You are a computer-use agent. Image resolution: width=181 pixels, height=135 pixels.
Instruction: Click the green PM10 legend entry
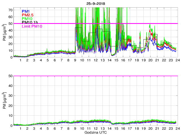[27, 19]
